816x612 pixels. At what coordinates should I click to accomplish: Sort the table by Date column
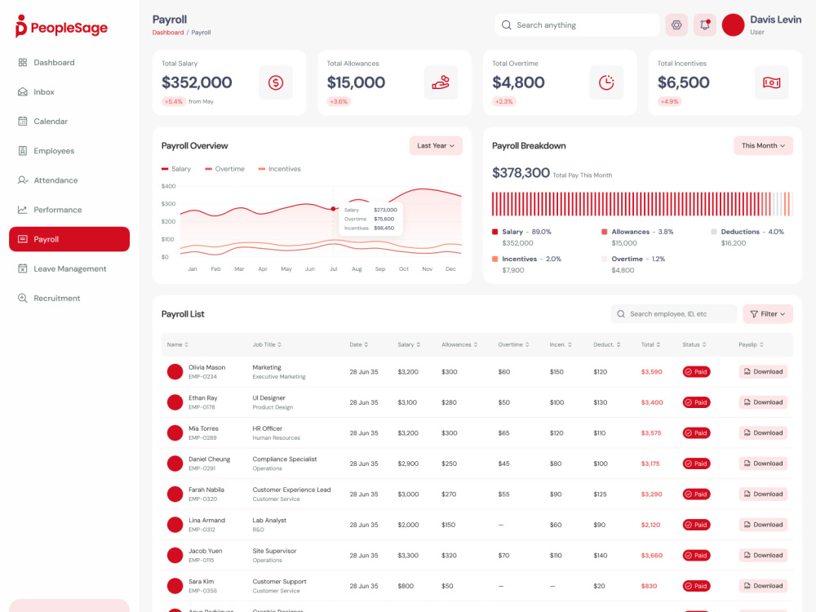tap(358, 344)
